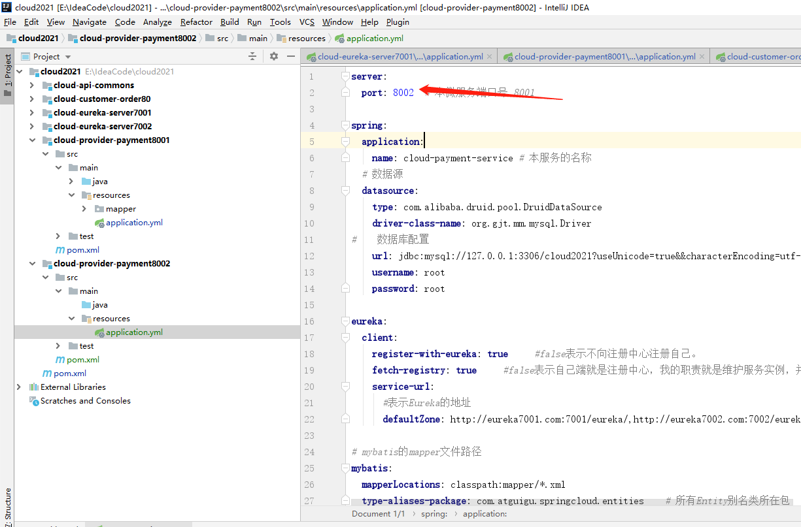The height and width of the screenshot is (527, 801).
Task: Click 'register-with-eureka' key in editor
Action: pyautogui.click(x=424, y=354)
